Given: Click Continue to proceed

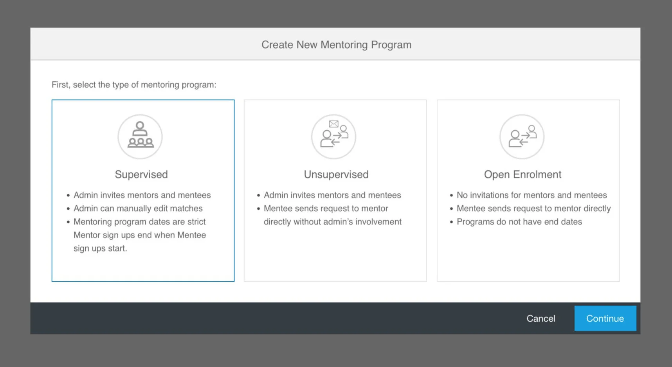Looking at the screenshot, I should point(605,318).
